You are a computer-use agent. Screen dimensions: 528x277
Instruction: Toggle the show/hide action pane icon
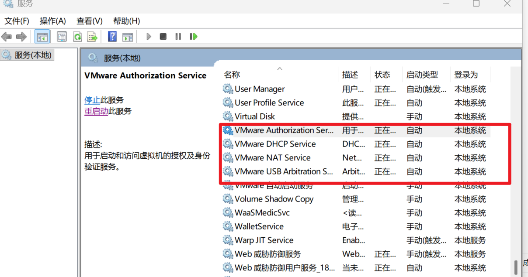click(x=128, y=37)
